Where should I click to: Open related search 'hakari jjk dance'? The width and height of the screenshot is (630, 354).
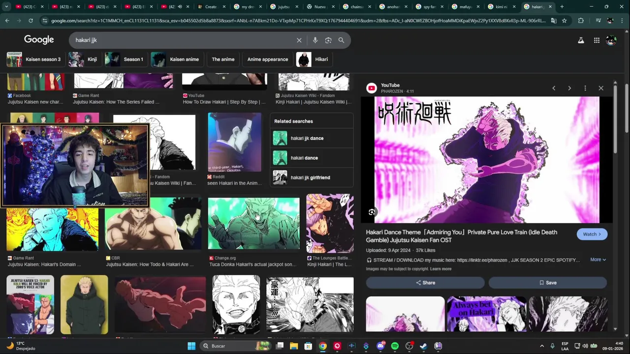point(312,138)
